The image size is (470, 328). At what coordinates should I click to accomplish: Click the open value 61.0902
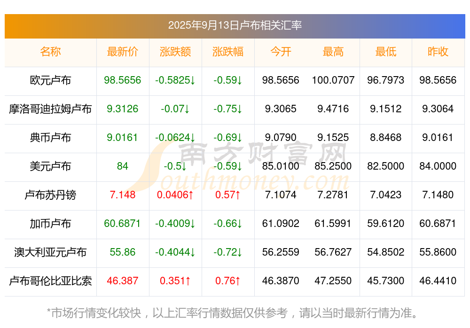[281, 223]
